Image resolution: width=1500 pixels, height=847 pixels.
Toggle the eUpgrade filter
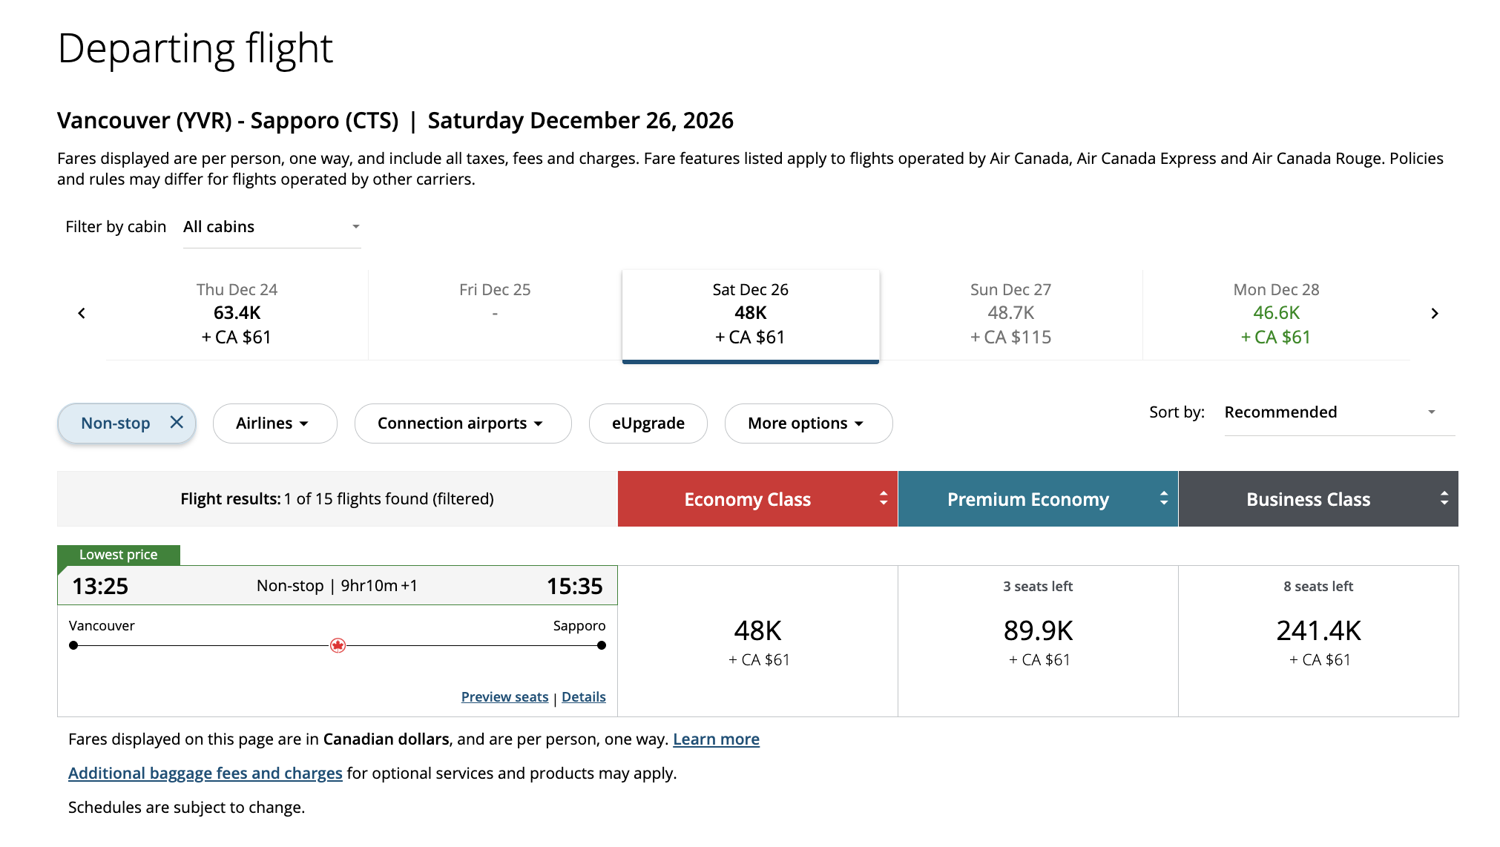coord(648,423)
